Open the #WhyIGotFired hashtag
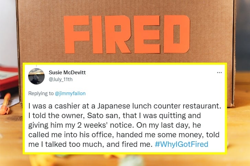 click(x=181, y=144)
